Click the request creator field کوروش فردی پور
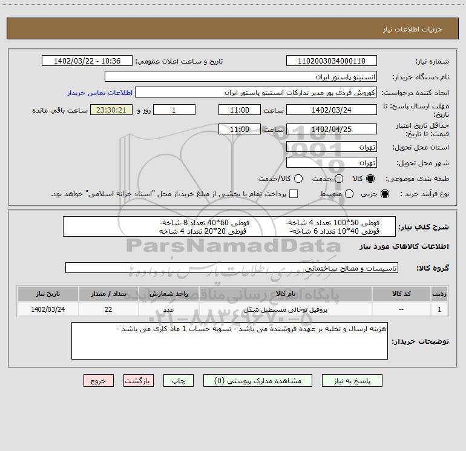Screen dimensions: 466x451 pos(256,92)
